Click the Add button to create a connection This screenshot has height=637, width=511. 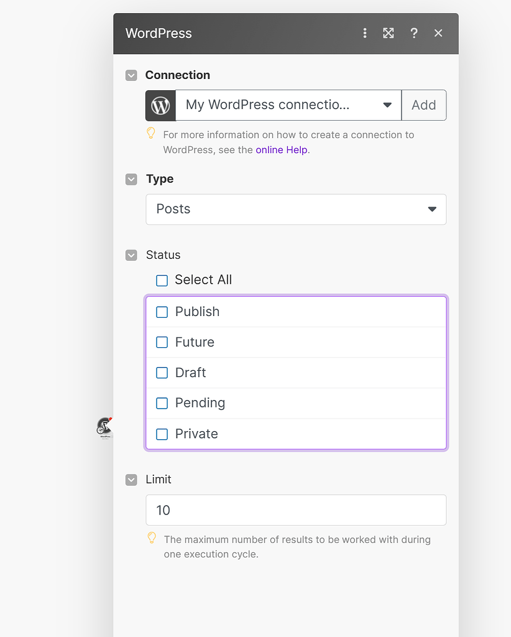(424, 105)
